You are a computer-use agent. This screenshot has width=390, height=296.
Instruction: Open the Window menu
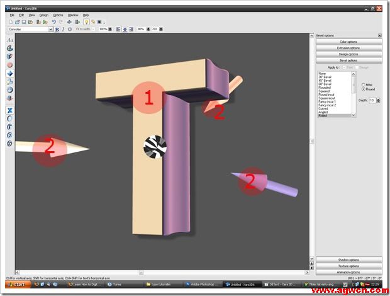(x=74, y=14)
